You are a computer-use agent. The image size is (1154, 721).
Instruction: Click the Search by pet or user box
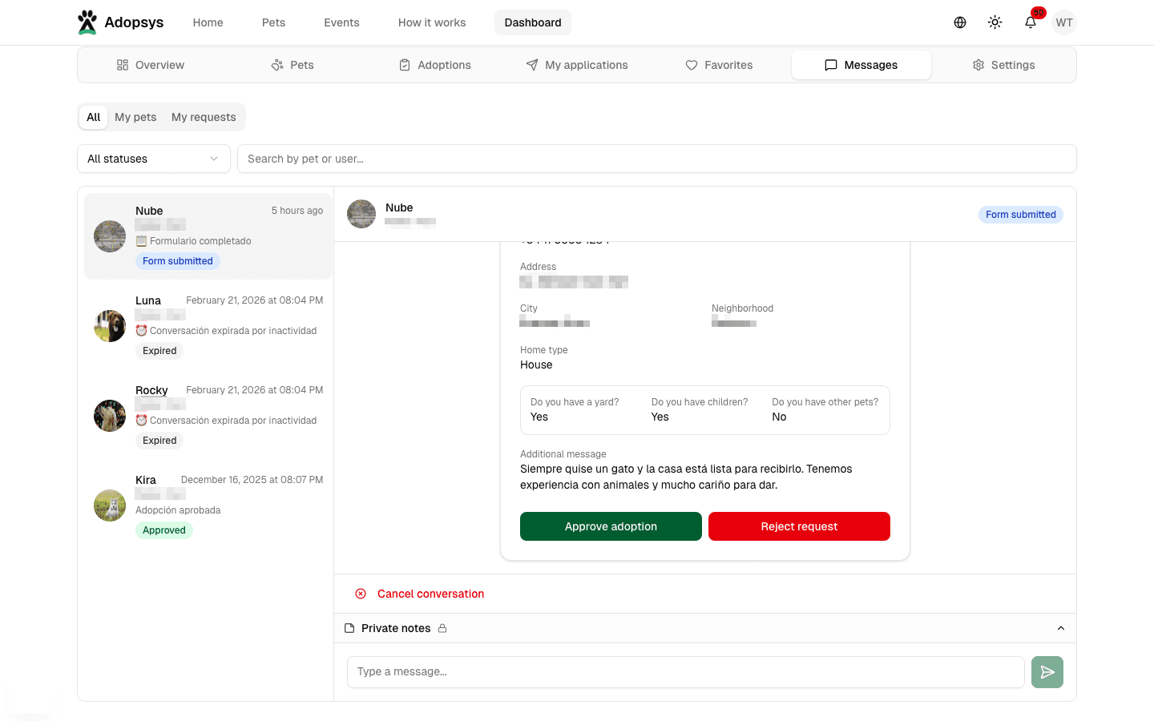click(656, 159)
